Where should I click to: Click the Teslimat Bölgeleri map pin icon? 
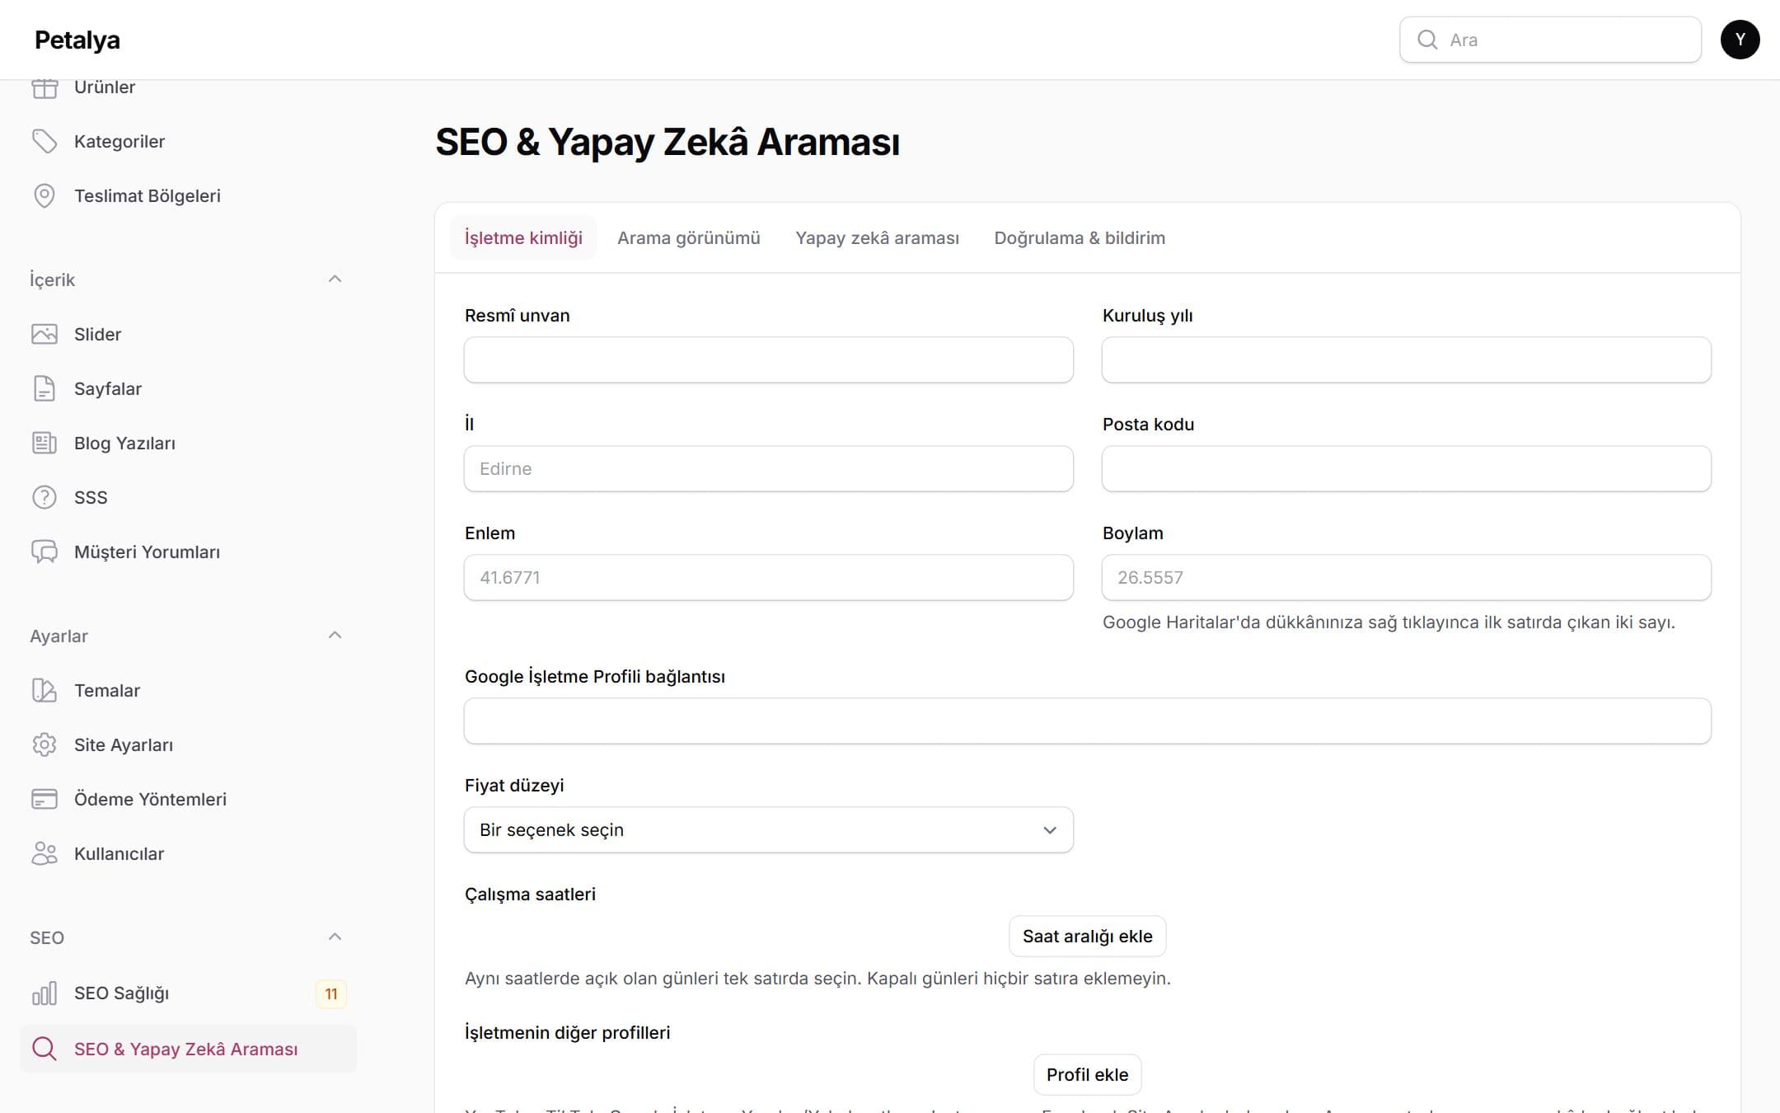[x=44, y=195]
